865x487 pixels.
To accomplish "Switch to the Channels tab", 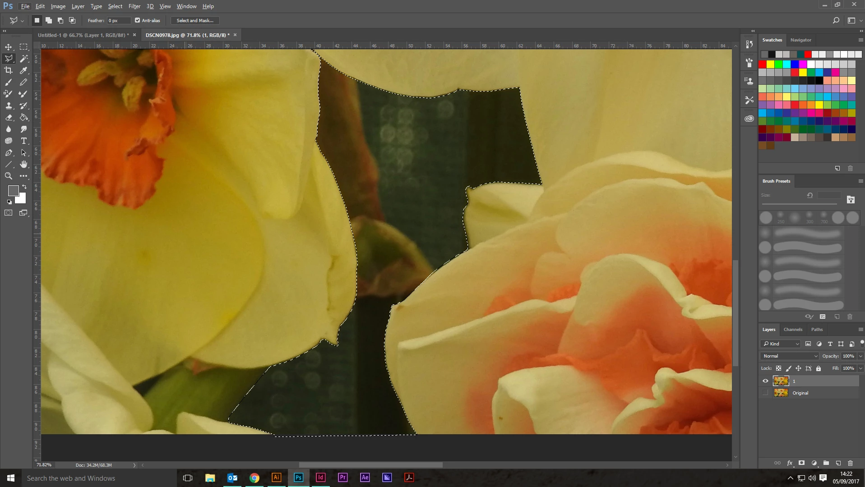I will (x=793, y=329).
